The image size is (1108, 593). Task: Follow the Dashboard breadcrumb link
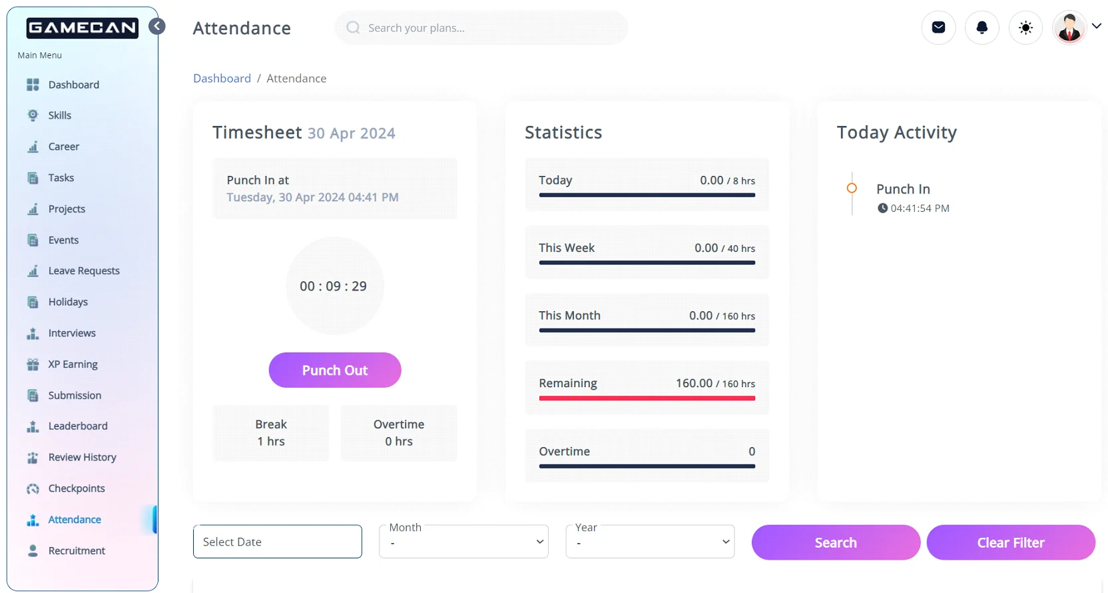[222, 78]
